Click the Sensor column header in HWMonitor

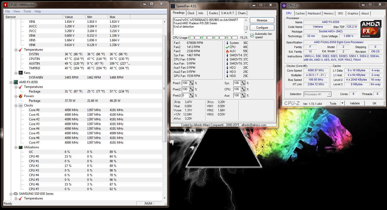pos(33,17)
